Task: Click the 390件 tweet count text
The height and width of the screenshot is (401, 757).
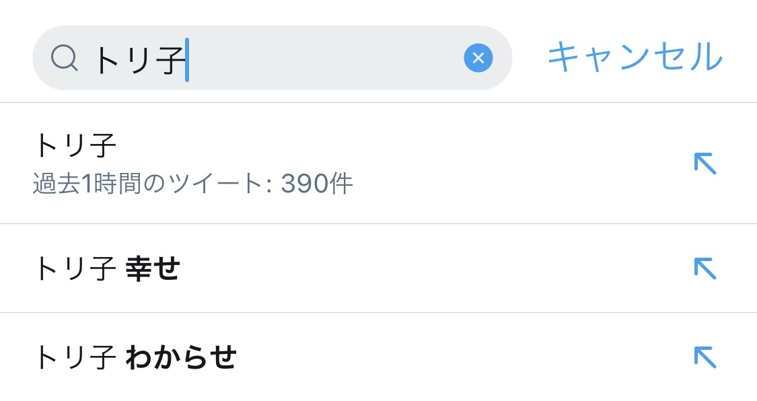Action: pyautogui.click(x=317, y=184)
